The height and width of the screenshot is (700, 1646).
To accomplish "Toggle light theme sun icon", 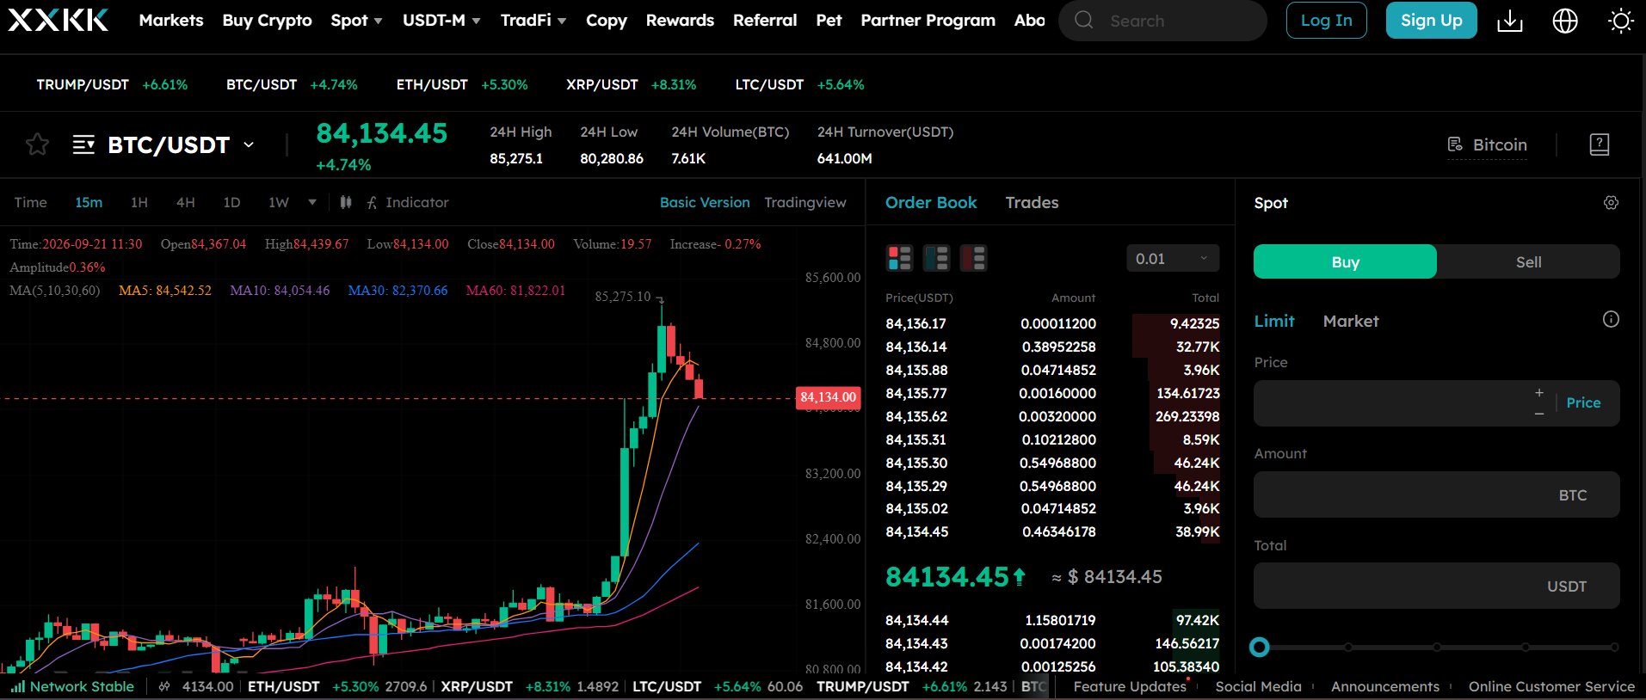I will point(1620,21).
